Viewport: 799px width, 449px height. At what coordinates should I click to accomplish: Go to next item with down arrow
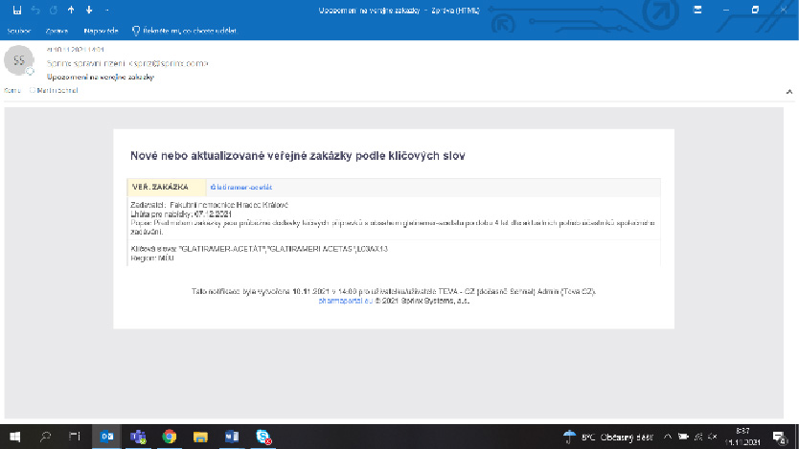coord(89,10)
